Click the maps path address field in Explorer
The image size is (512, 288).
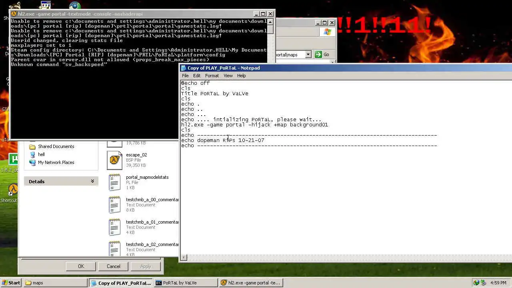point(290,54)
